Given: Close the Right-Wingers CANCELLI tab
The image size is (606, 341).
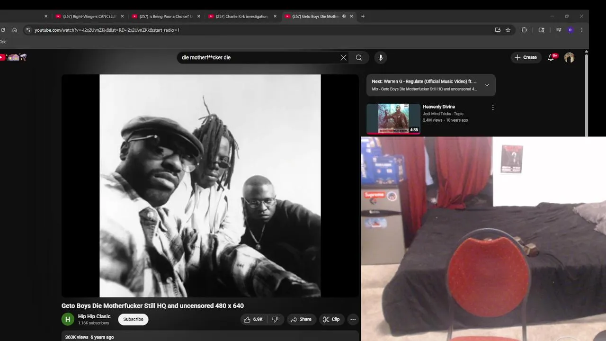Looking at the screenshot, I should click(122, 16).
